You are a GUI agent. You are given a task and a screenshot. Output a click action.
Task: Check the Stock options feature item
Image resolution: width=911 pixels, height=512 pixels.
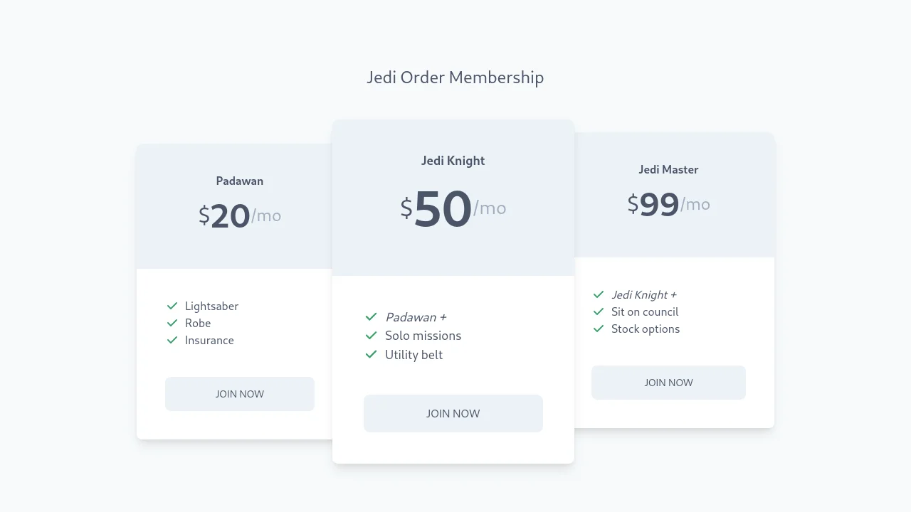(x=646, y=329)
